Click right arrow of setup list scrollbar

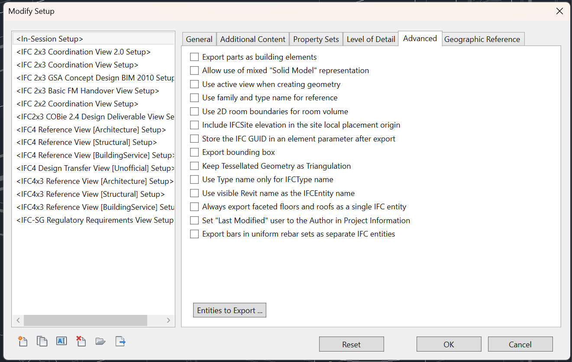point(168,320)
